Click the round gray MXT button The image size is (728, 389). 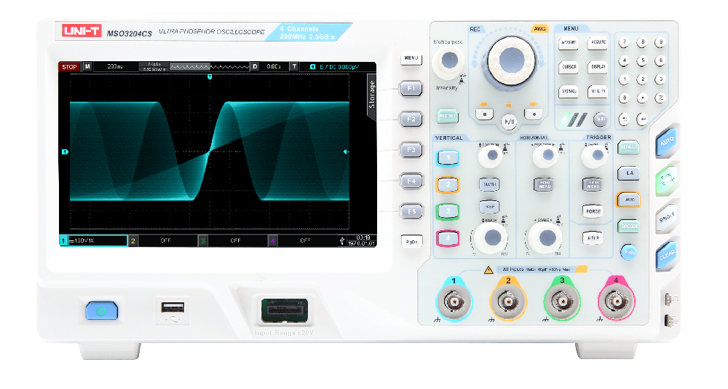[x=601, y=119]
